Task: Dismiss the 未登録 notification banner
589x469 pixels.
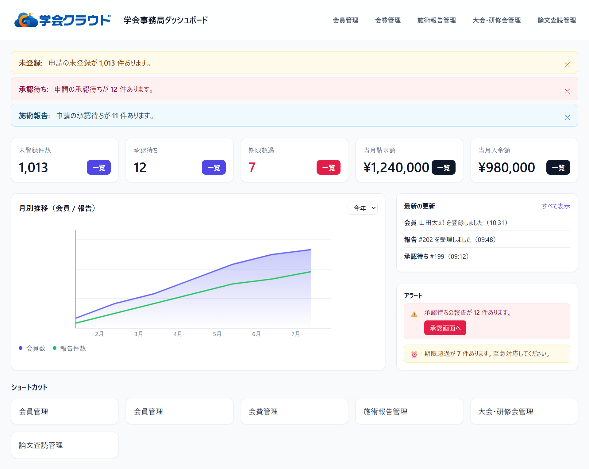Action: click(x=567, y=64)
